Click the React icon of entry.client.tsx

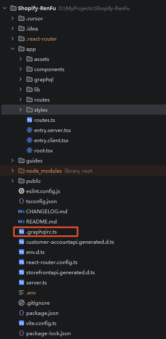pos(29,141)
